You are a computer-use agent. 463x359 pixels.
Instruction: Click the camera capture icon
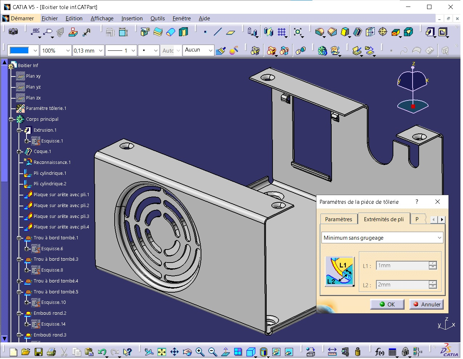[13, 32]
